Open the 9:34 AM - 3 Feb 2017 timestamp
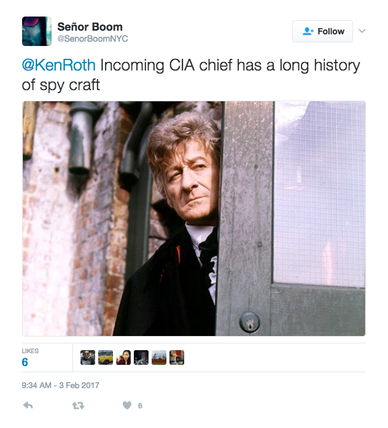 tap(61, 386)
